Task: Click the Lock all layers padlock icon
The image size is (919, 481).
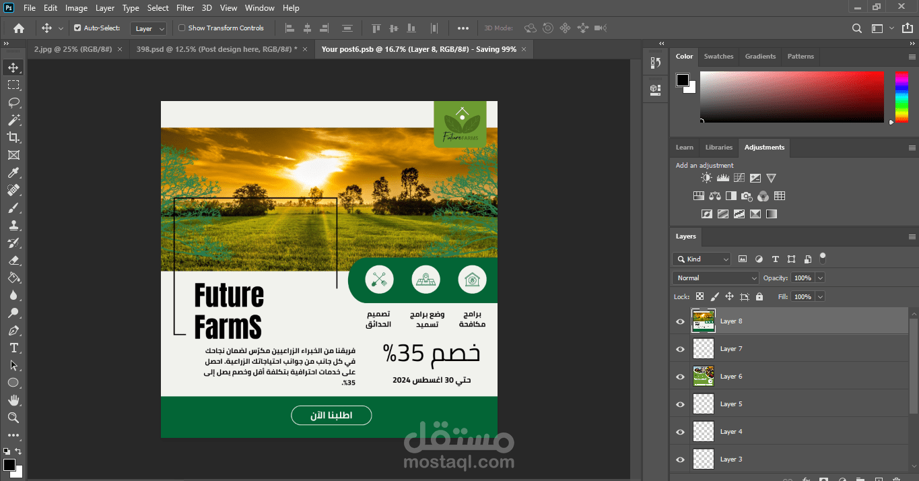Action: pyautogui.click(x=759, y=296)
